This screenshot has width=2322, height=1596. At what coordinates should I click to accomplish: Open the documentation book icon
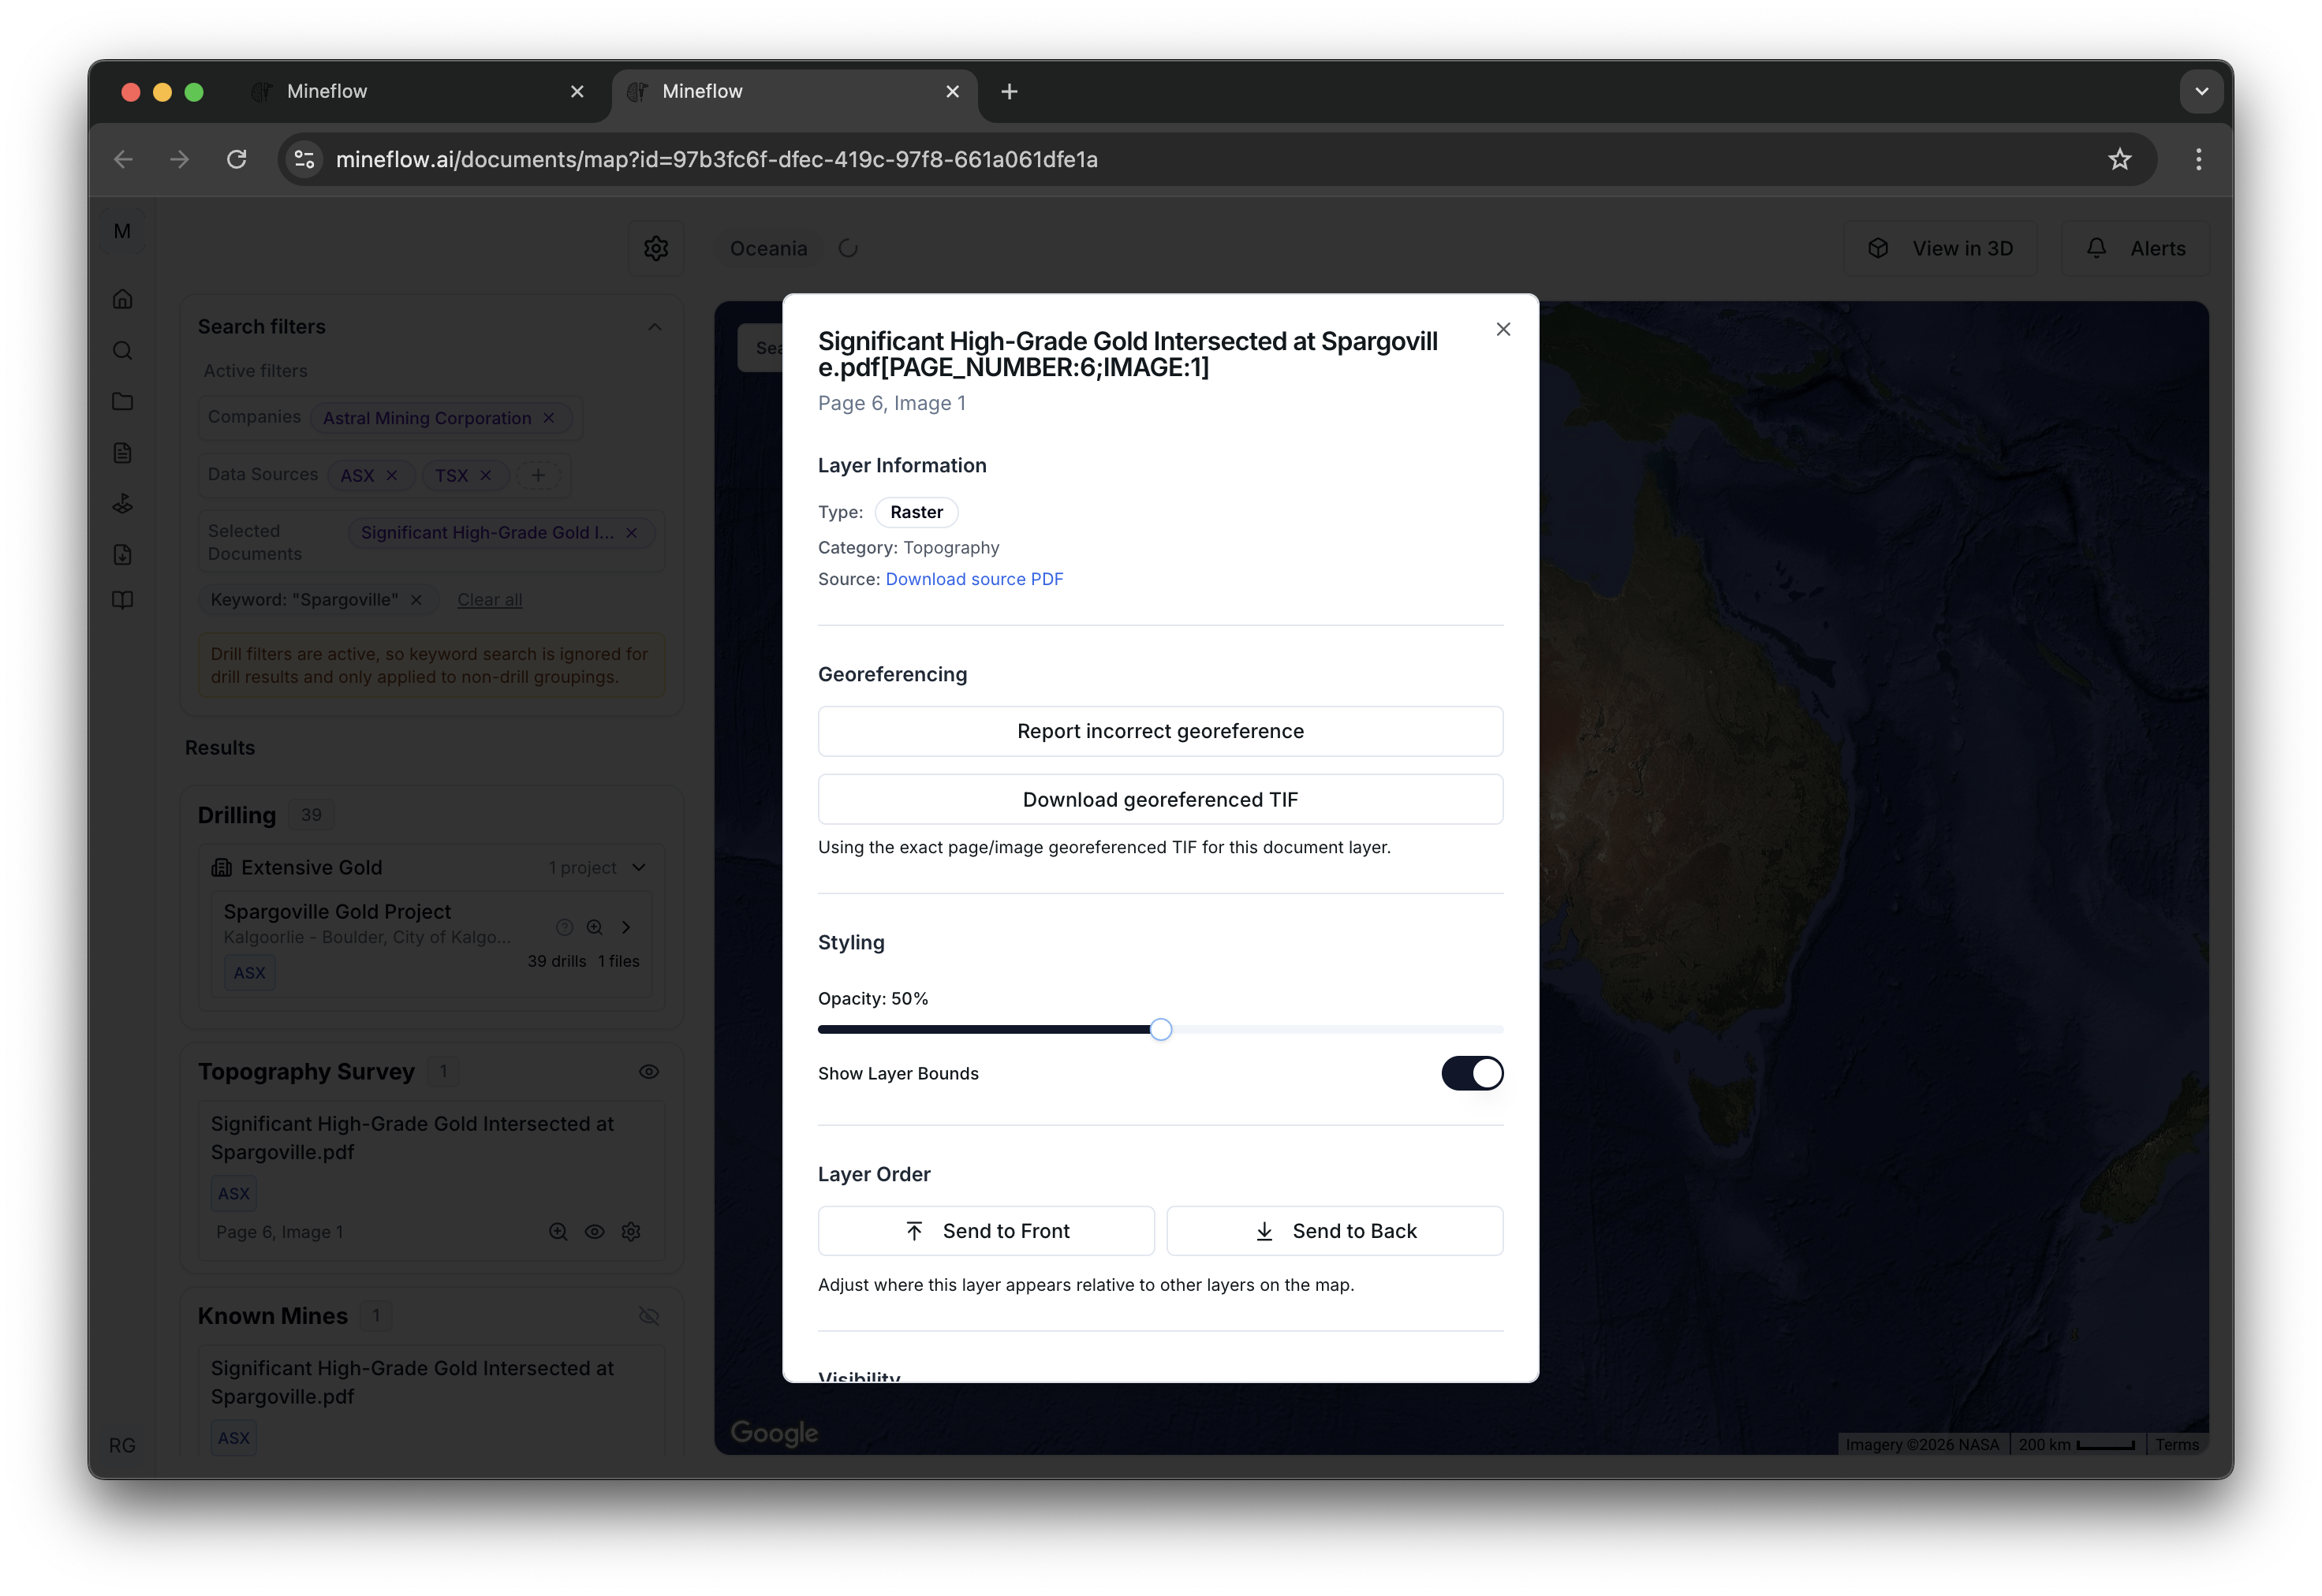[122, 600]
